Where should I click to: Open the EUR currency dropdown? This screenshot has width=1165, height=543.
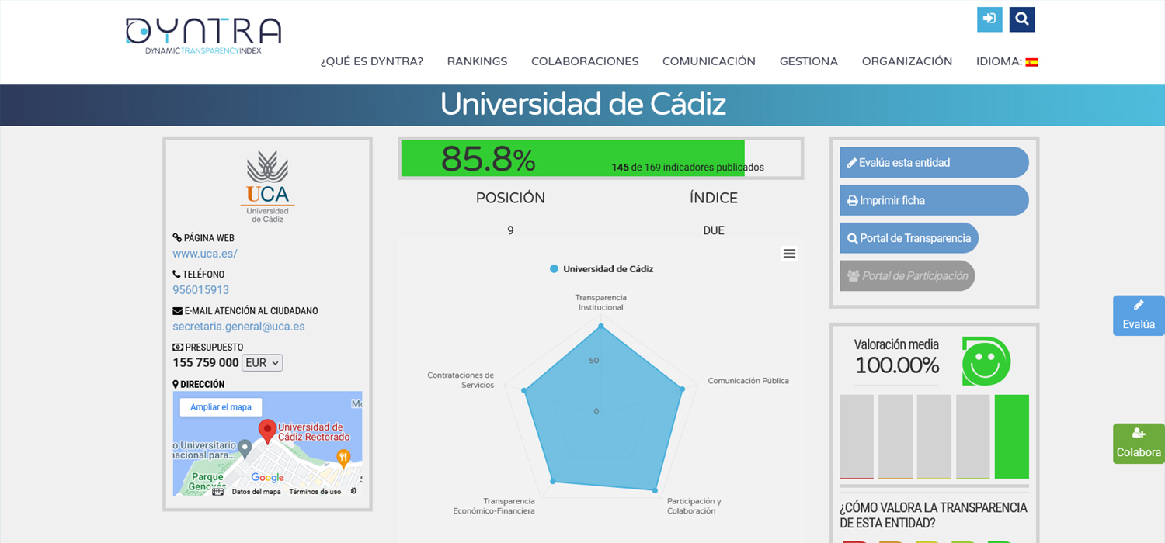pos(263,363)
